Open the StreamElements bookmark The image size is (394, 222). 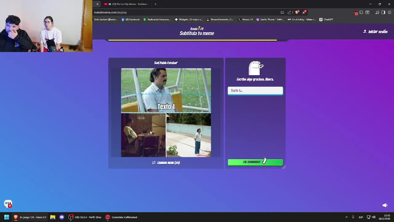220,19
